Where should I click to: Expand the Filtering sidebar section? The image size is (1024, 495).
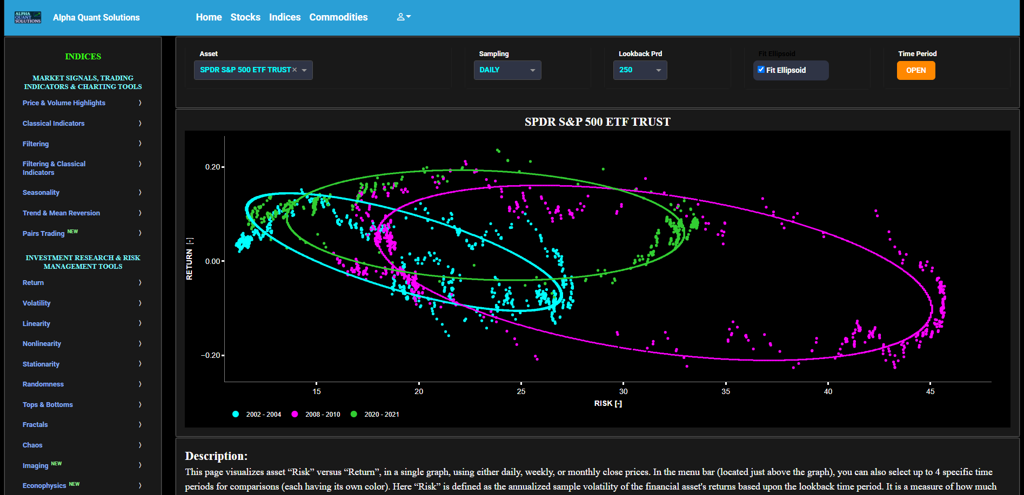[83, 144]
